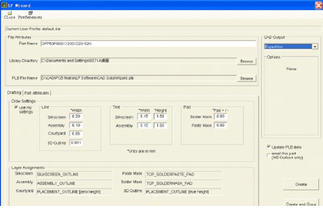Switch to the Drafting tab
This screenshot has width=323, height=214.
(x=14, y=92)
